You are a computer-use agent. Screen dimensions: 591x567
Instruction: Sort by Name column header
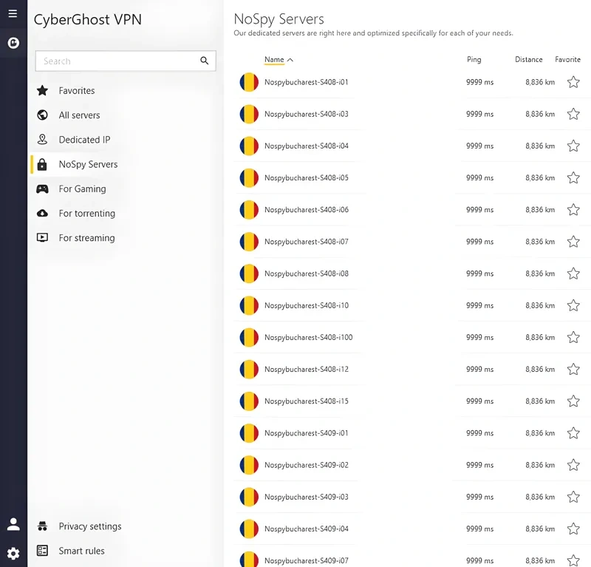coord(274,60)
